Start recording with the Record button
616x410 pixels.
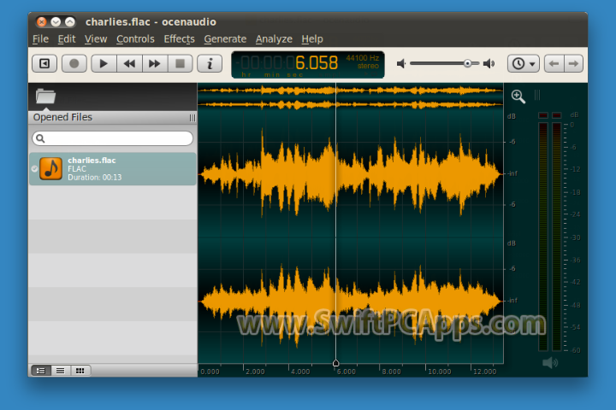click(74, 63)
